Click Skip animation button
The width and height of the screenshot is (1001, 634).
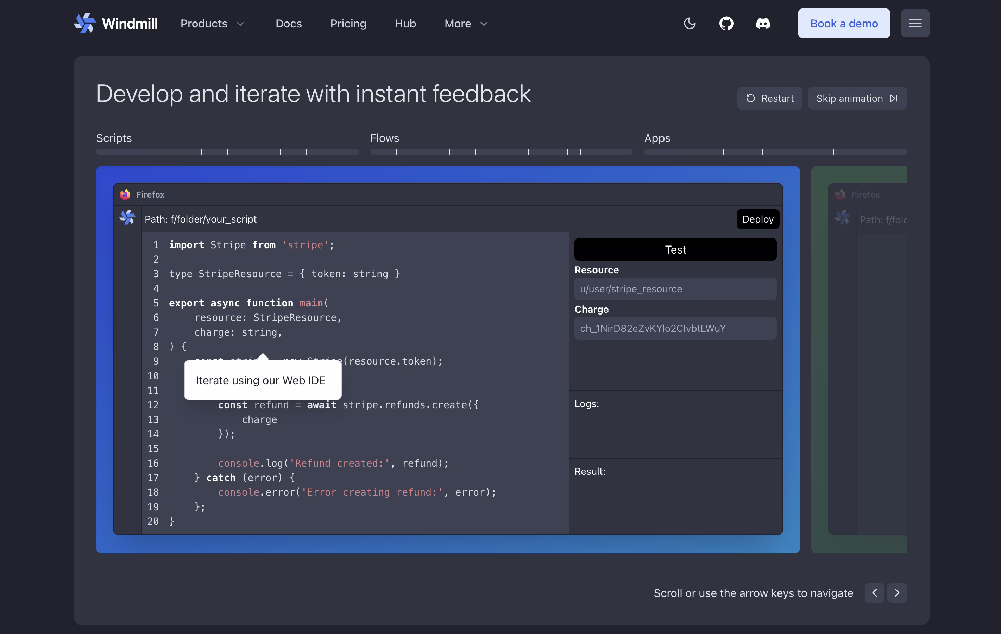coord(857,98)
